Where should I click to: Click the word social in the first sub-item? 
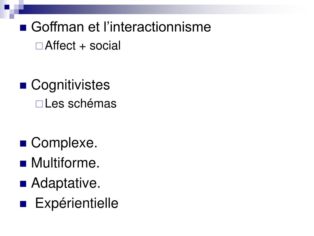[105, 45]
